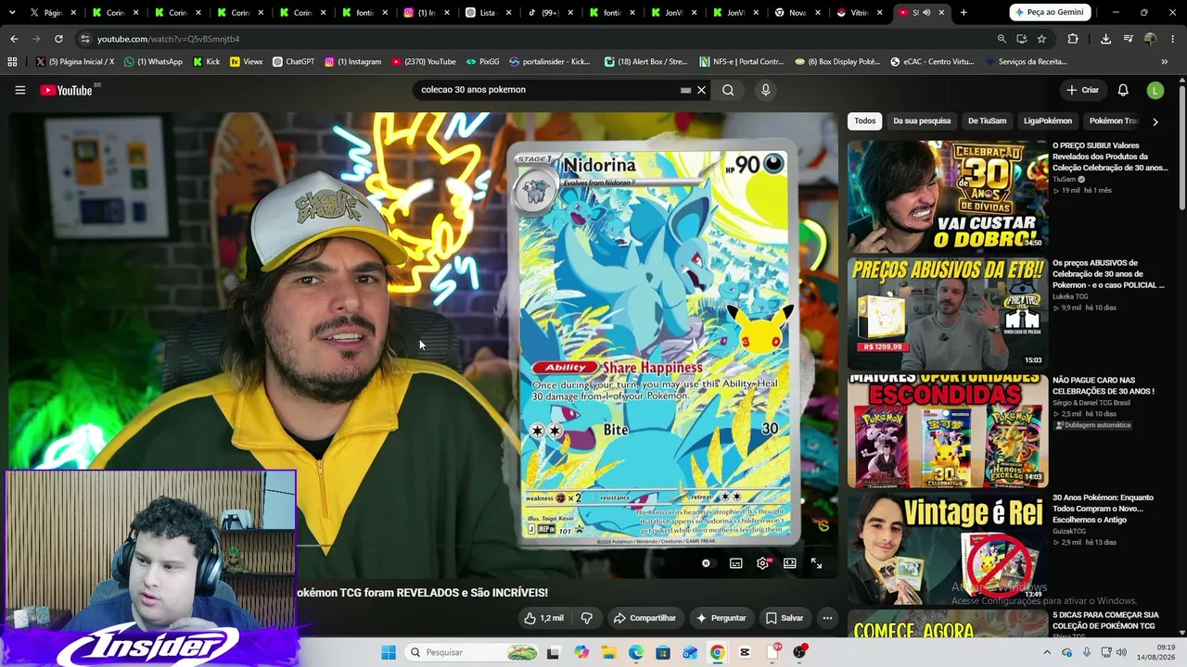Show more filter chips with arrow

(1155, 121)
